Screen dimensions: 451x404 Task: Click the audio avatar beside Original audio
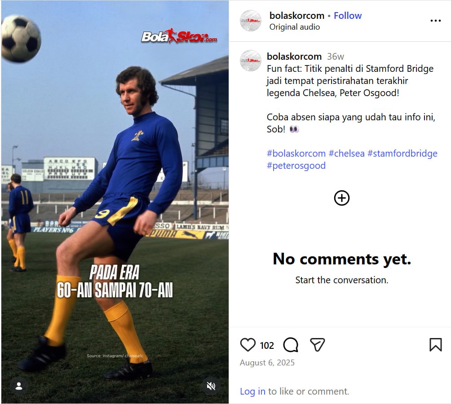click(x=251, y=21)
